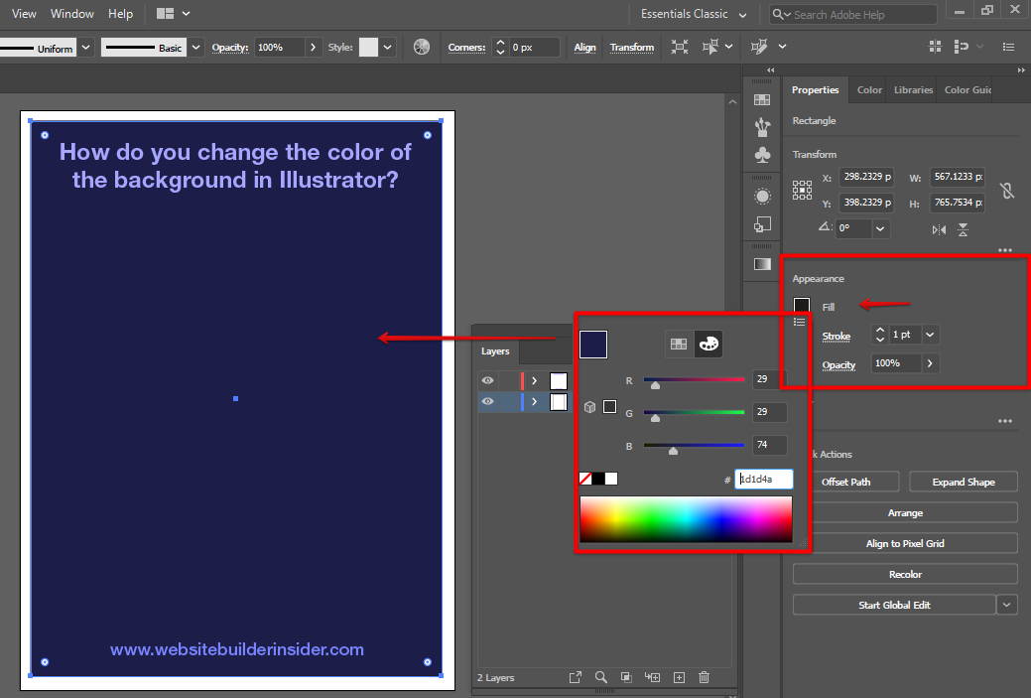This screenshot has width=1031, height=698.
Task: Create a new layer in Layers panel
Action: coord(679,677)
